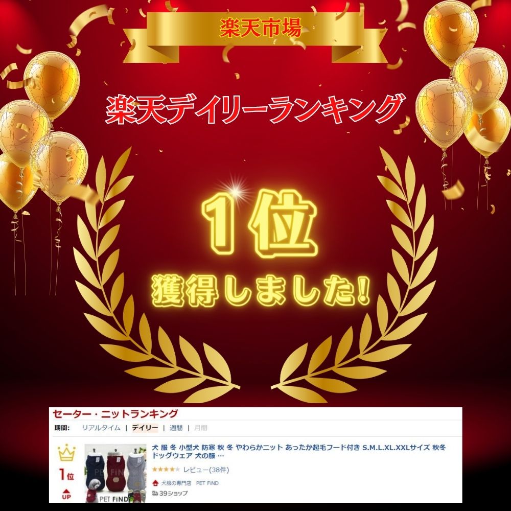Screen dimensions: 511x511
Task: Select the リアルタイム ranking period tab
Action: coord(101,428)
